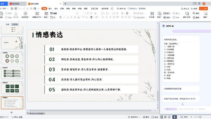The image size is (211, 119).
Task: Open WPS AI from ribbon
Action: click(121, 9)
